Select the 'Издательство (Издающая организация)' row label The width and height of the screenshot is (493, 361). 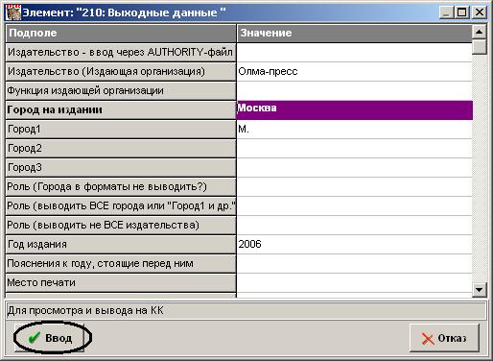pos(121,71)
